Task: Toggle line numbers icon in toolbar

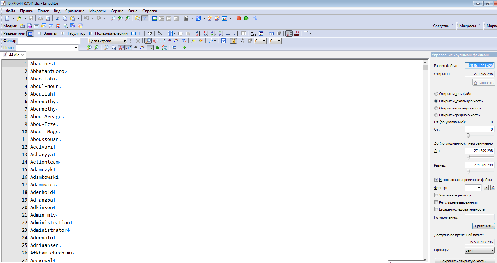Action: pyautogui.click(x=289, y=33)
